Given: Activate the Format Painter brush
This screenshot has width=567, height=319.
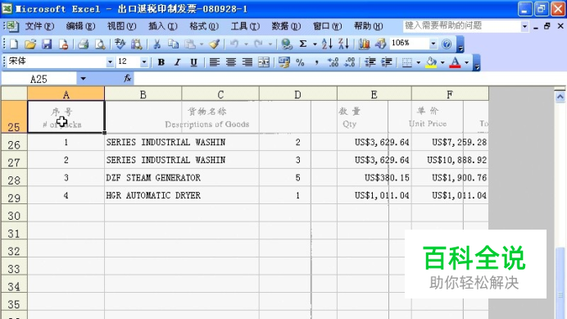Looking at the screenshot, I should click(x=215, y=44).
